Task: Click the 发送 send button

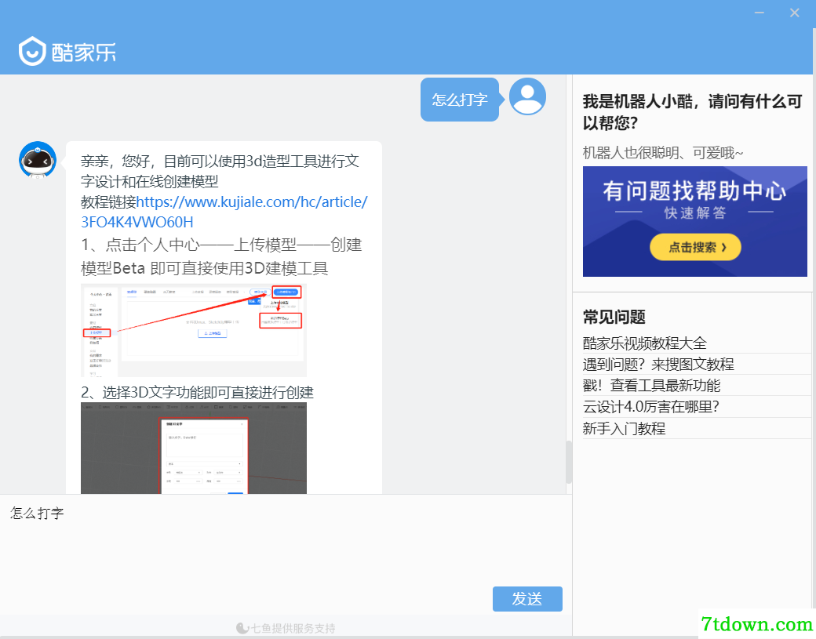Action: pos(527,599)
